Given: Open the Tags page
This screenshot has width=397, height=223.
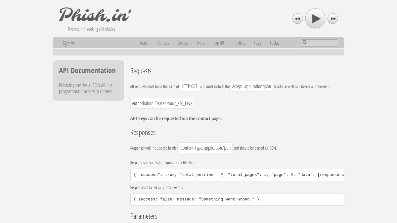Looking at the screenshot, I should 257,43.
